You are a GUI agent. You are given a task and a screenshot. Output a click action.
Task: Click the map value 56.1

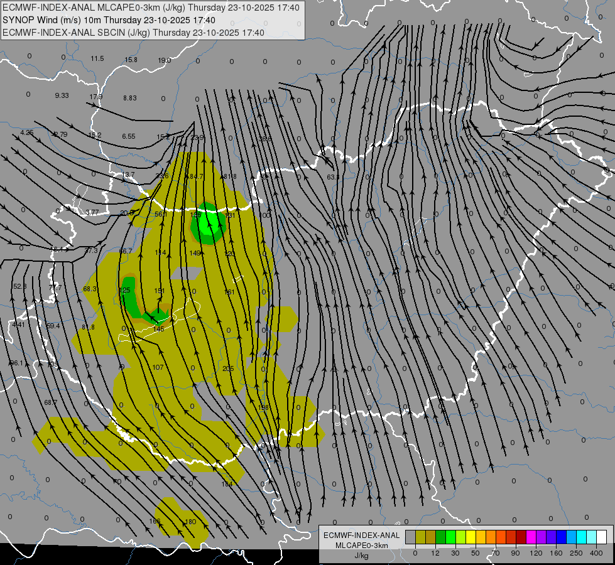click(161, 215)
